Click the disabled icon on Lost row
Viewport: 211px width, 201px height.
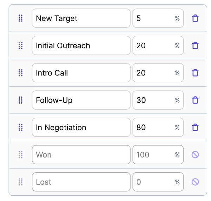pyautogui.click(x=195, y=182)
